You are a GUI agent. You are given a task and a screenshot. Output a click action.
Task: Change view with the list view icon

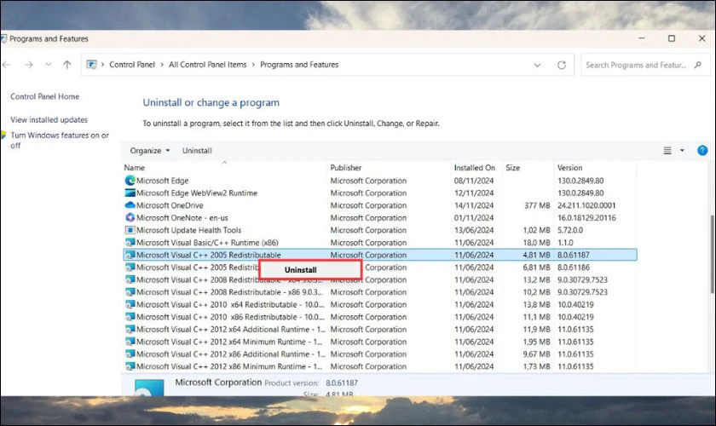point(667,150)
